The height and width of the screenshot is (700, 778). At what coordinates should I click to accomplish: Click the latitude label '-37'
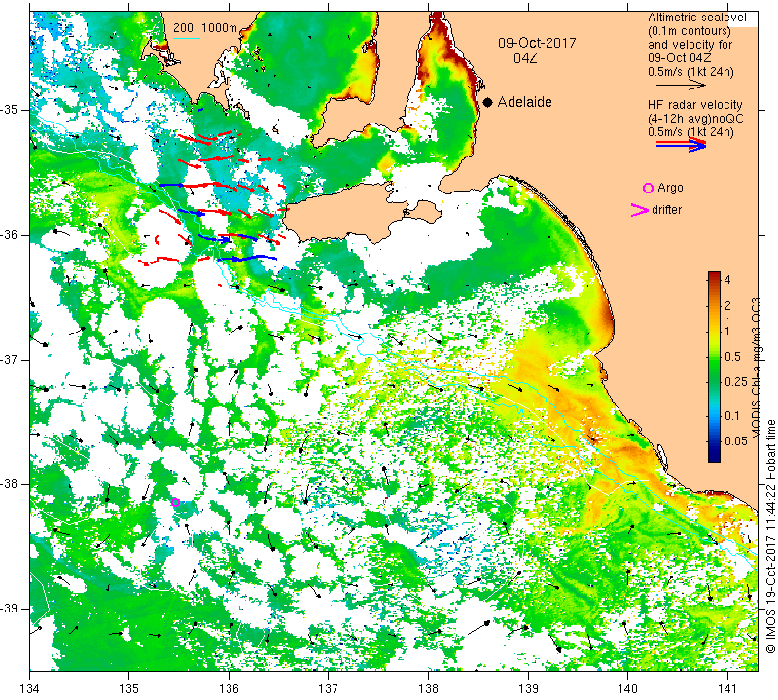[x=10, y=359]
